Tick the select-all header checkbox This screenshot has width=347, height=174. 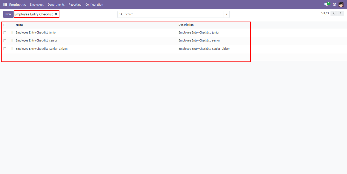(x=5, y=25)
